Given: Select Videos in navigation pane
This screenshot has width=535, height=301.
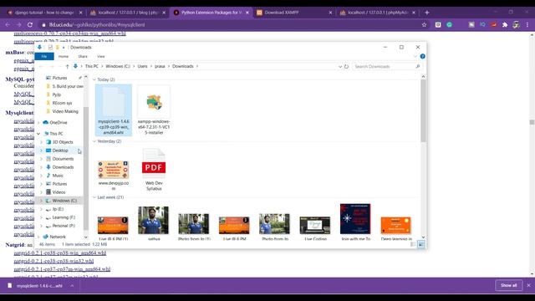Looking at the screenshot, I should tap(59, 192).
